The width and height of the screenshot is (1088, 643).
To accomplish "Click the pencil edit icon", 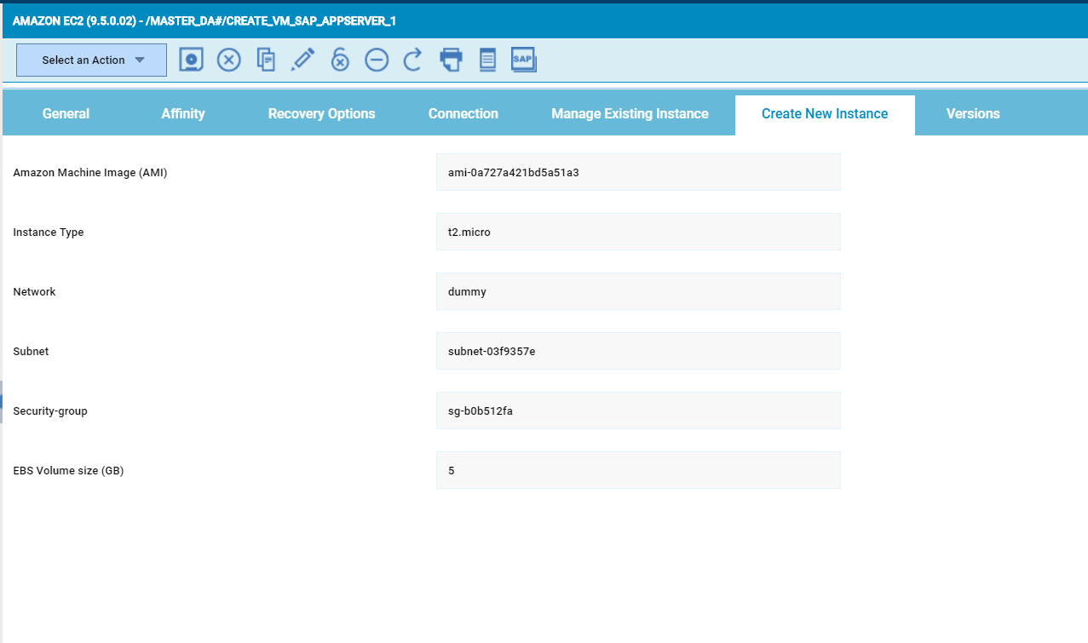I will coord(302,60).
